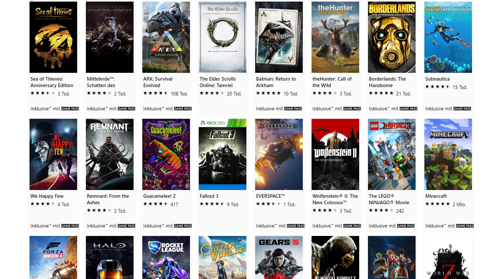Click 'The Elder Scrolls Online: Tamriel' title

click(218, 82)
